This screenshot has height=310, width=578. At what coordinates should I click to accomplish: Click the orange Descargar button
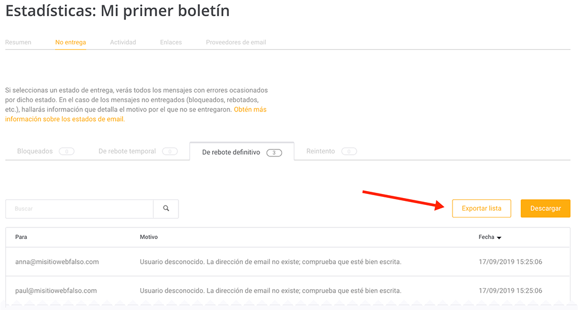click(546, 208)
